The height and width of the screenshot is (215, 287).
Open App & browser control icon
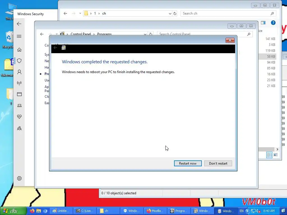(x=19, y=94)
